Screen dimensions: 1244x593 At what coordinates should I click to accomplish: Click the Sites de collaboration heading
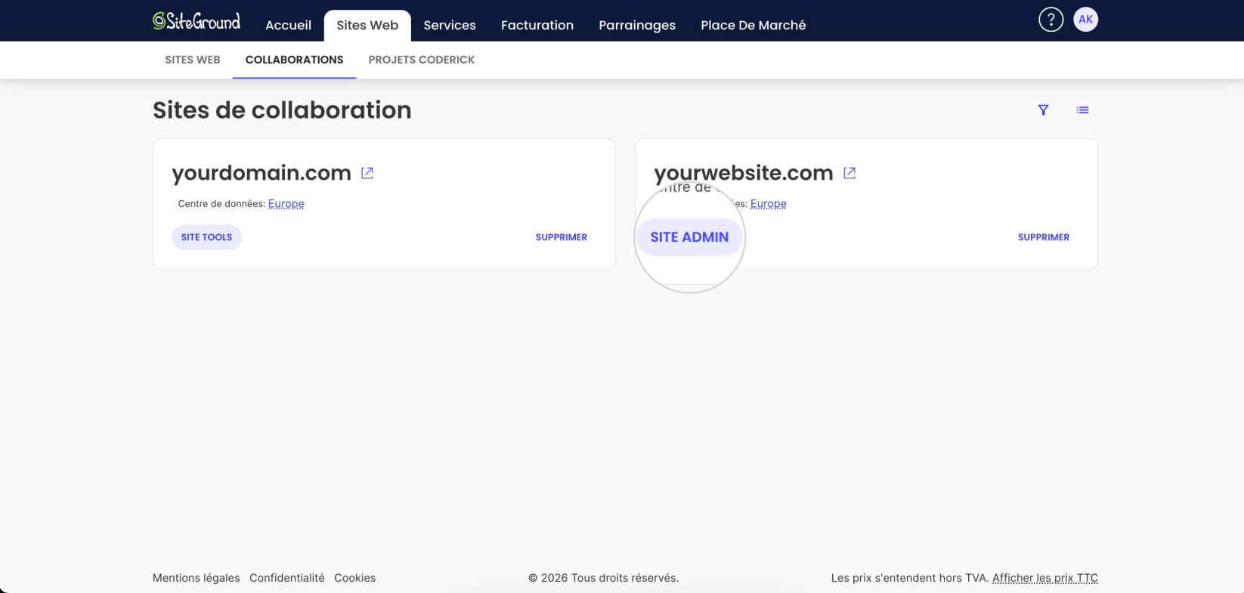(282, 110)
